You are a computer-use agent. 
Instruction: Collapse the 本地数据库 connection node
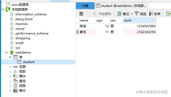tap(3, 10)
